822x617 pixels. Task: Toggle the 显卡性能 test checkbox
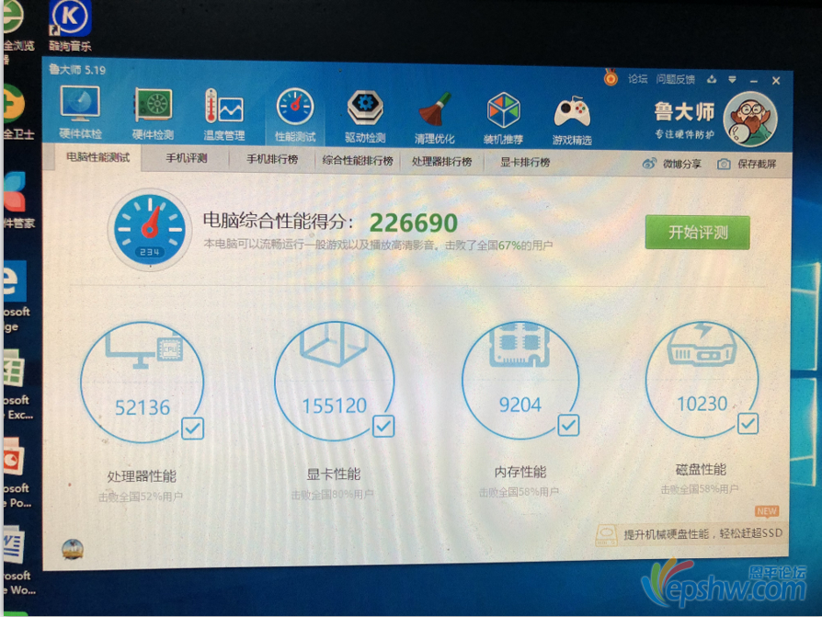(383, 426)
